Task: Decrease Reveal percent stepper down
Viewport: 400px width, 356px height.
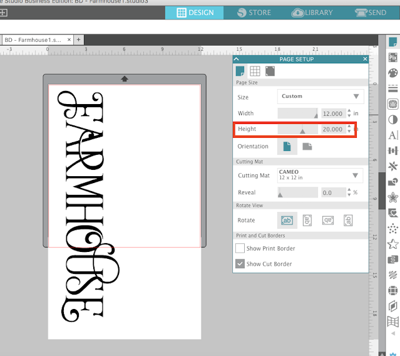Action: tap(349, 195)
